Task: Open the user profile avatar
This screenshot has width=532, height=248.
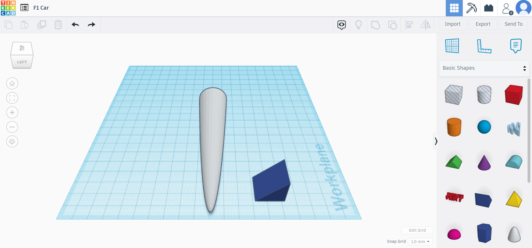Action: (523, 8)
